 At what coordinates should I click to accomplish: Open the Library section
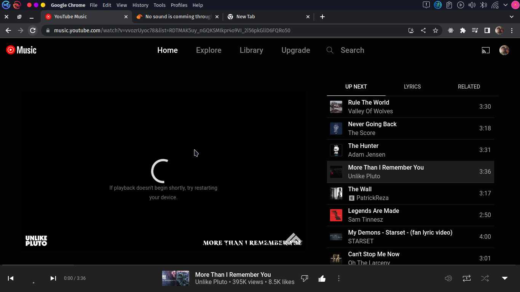251,50
